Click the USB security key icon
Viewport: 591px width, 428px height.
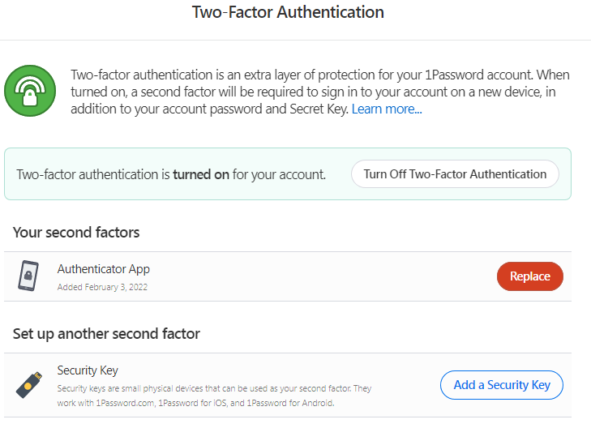point(29,385)
